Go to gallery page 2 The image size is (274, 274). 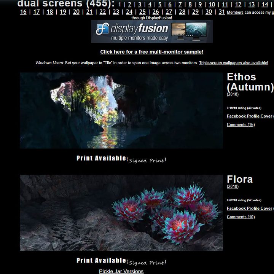point(130,5)
